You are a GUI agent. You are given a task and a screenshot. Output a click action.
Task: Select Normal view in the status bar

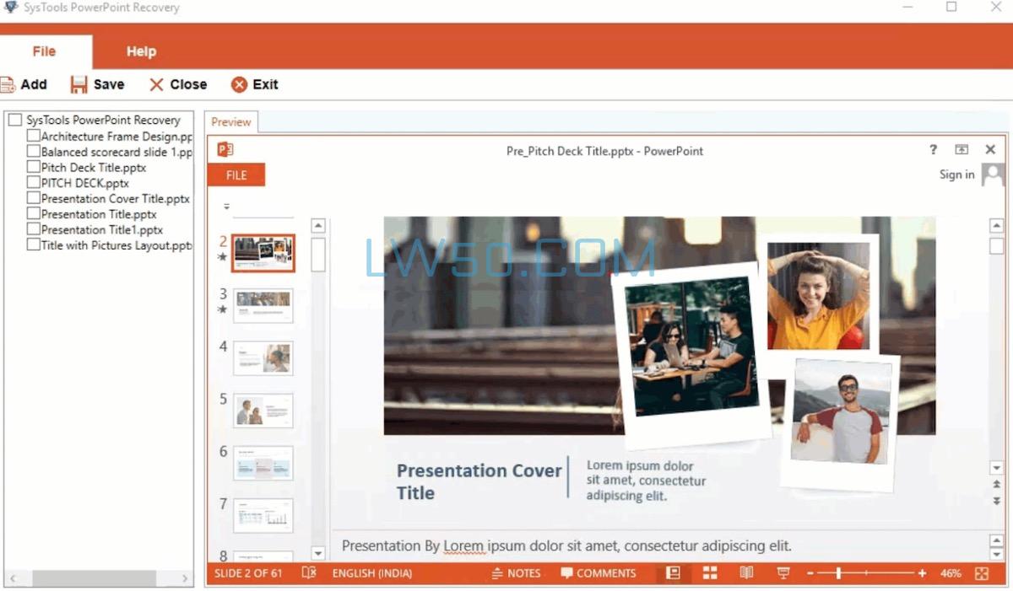pos(673,573)
